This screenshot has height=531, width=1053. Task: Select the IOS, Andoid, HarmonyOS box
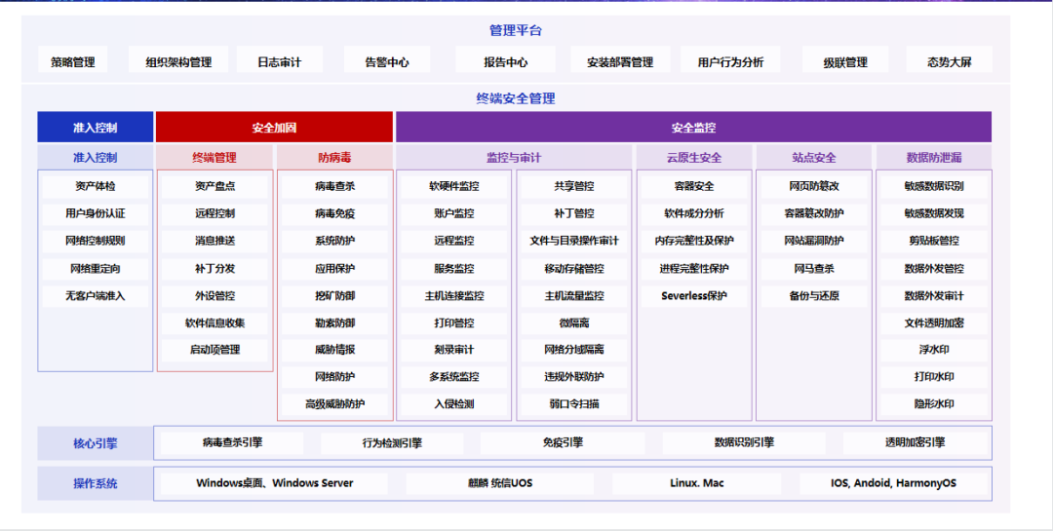[x=893, y=483]
